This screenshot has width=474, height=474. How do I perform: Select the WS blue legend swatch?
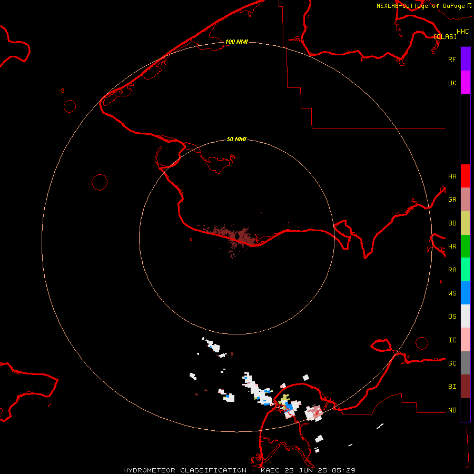[x=465, y=293]
